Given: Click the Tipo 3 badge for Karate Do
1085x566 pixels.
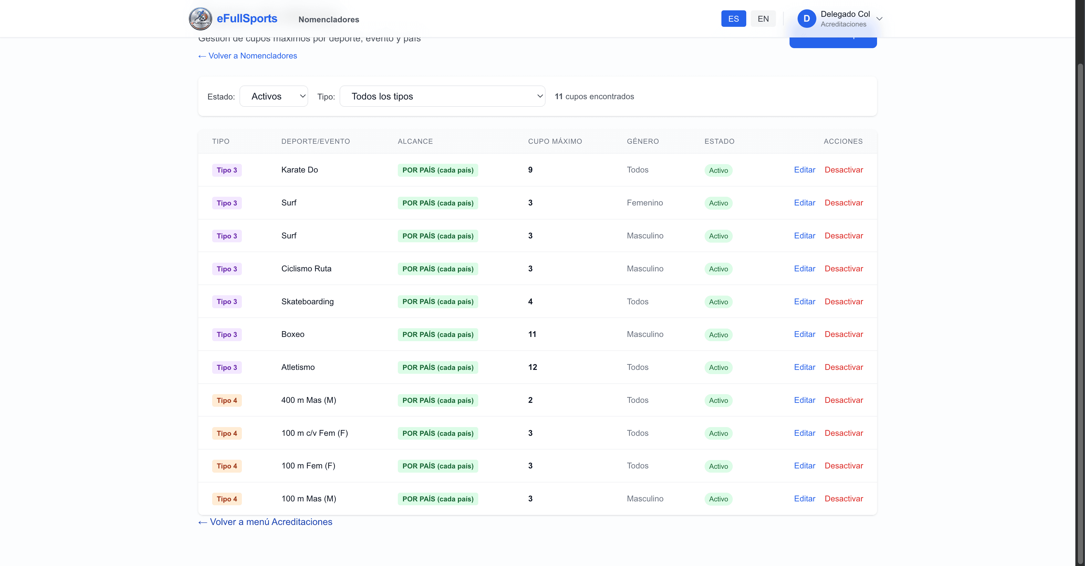Looking at the screenshot, I should (227, 170).
